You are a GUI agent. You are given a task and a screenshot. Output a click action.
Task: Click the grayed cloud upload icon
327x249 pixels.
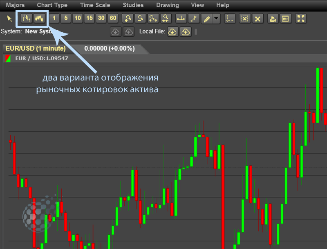129,32
